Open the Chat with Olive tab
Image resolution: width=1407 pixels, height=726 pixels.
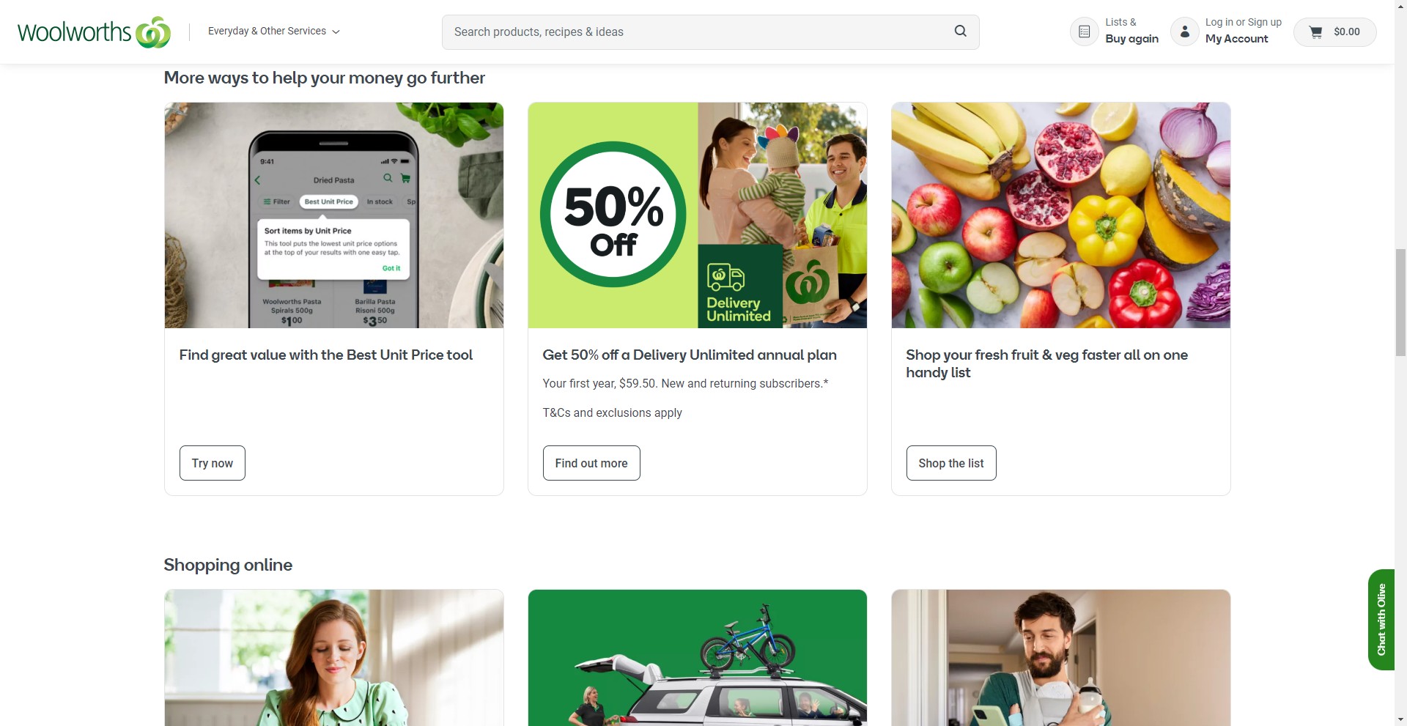[x=1381, y=619]
